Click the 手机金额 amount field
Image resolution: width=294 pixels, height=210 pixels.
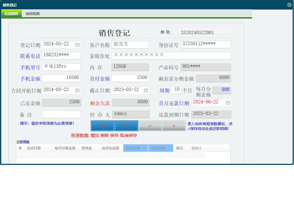pyautogui.click(x=61, y=78)
